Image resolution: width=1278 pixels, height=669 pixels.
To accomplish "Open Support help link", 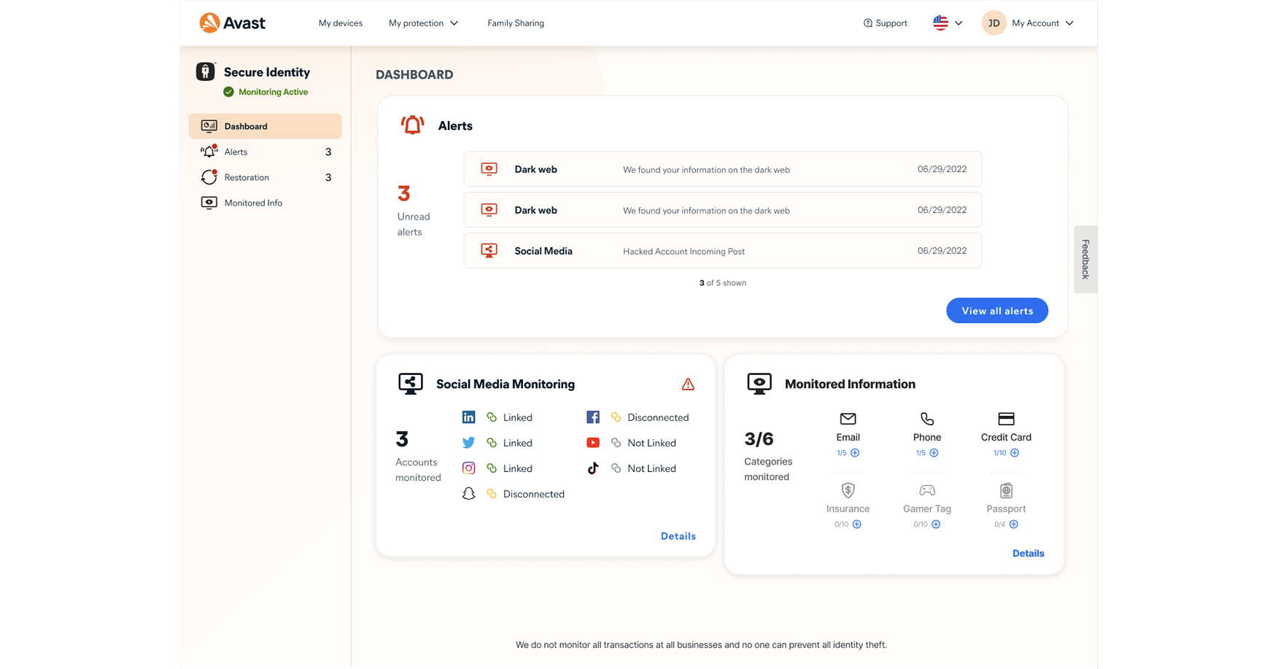I will (886, 23).
